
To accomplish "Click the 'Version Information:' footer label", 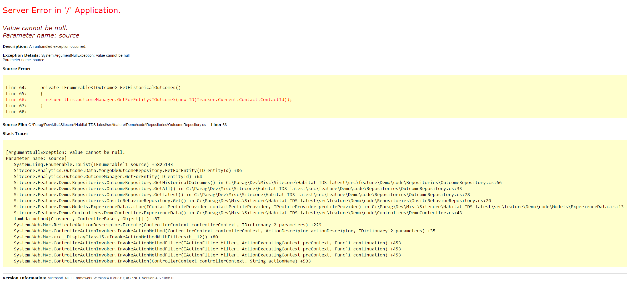I will tap(24, 278).
